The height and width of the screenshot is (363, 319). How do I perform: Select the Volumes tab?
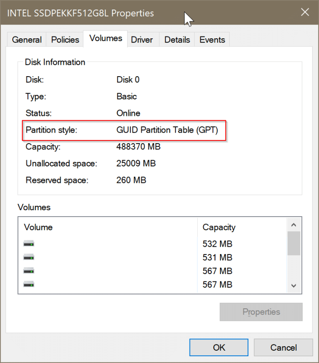106,38
